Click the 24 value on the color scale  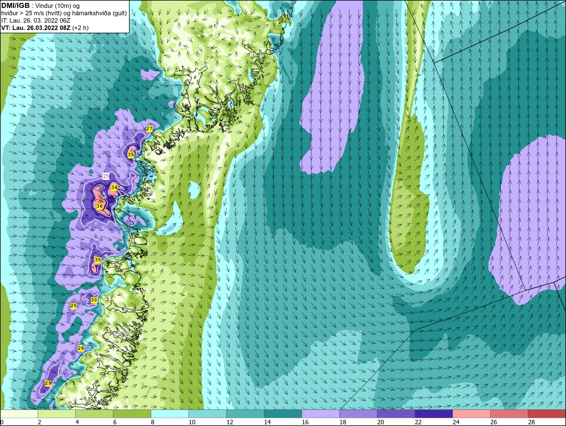point(456,422)
